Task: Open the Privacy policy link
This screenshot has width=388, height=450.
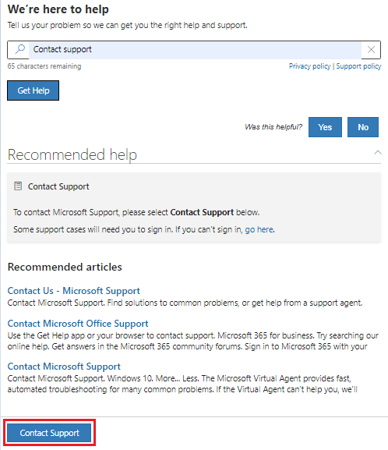Action: pos(310,66)
